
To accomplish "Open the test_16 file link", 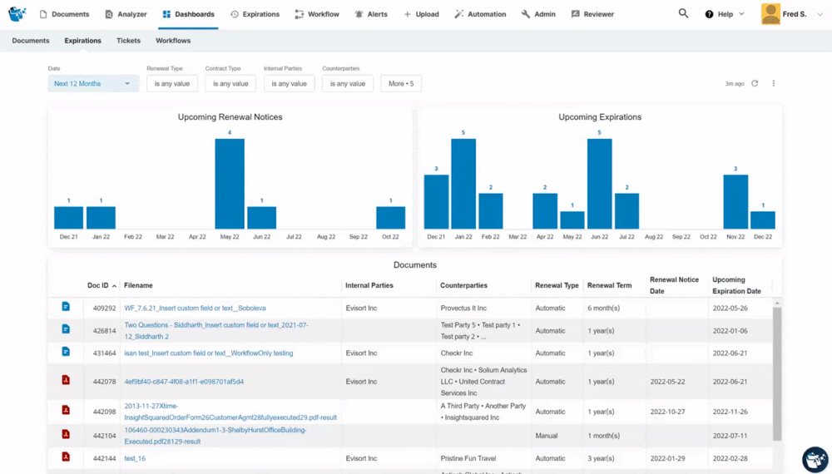I will 135,458.
